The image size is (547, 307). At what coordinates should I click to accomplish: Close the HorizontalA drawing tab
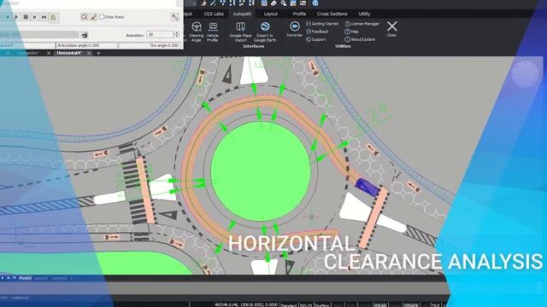point(89,53)
